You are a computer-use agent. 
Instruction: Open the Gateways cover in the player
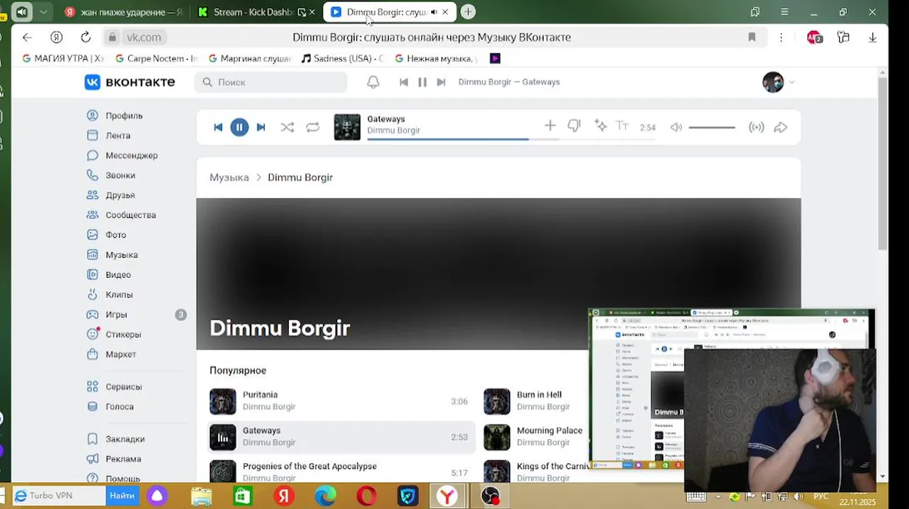pyautogui.click(x=347, y=127)
